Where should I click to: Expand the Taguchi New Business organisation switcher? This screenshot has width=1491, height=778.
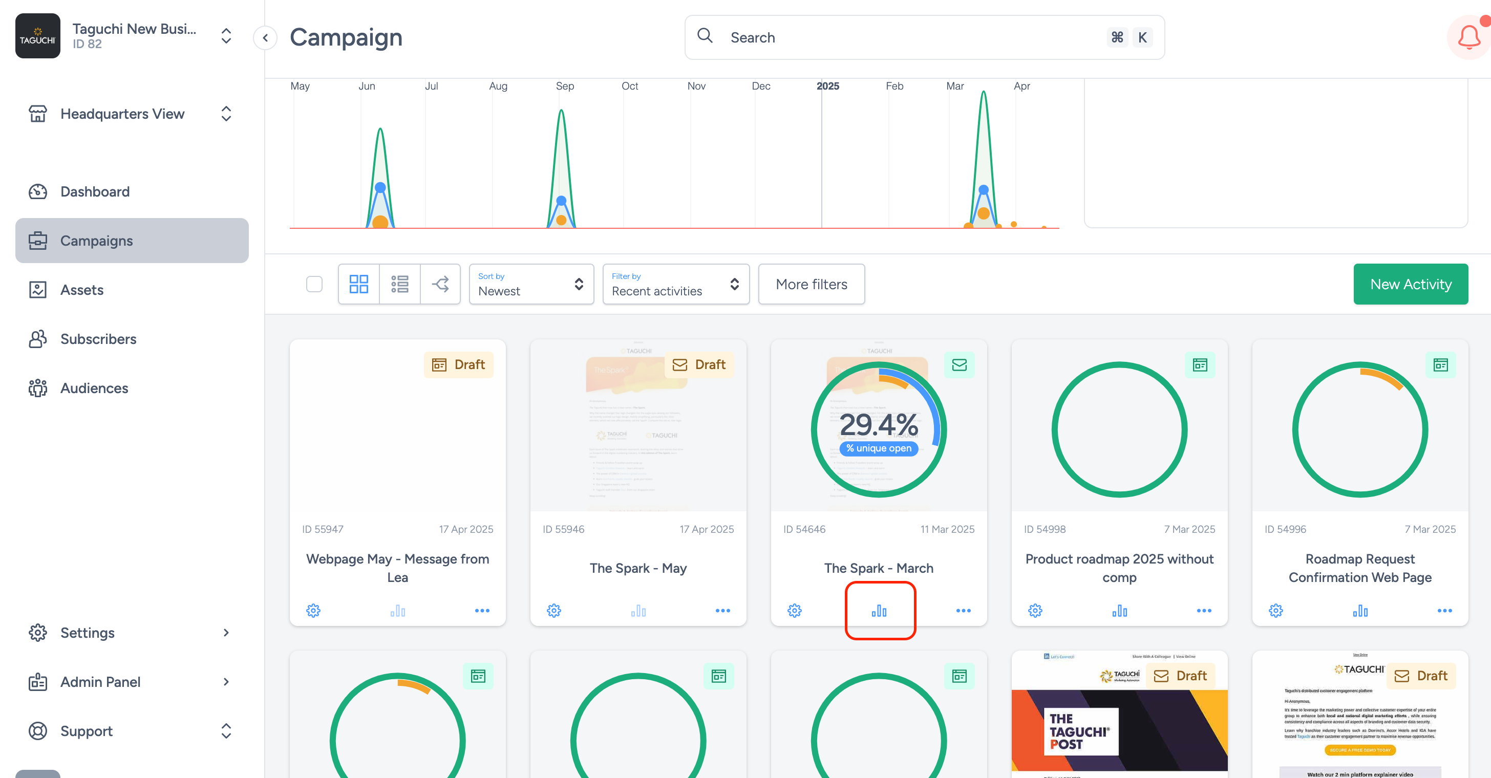point(226,36)
